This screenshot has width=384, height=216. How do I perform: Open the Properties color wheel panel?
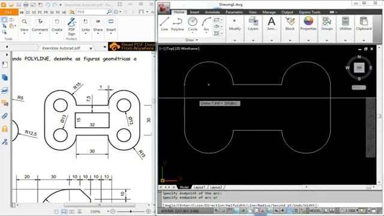[308, 24]
